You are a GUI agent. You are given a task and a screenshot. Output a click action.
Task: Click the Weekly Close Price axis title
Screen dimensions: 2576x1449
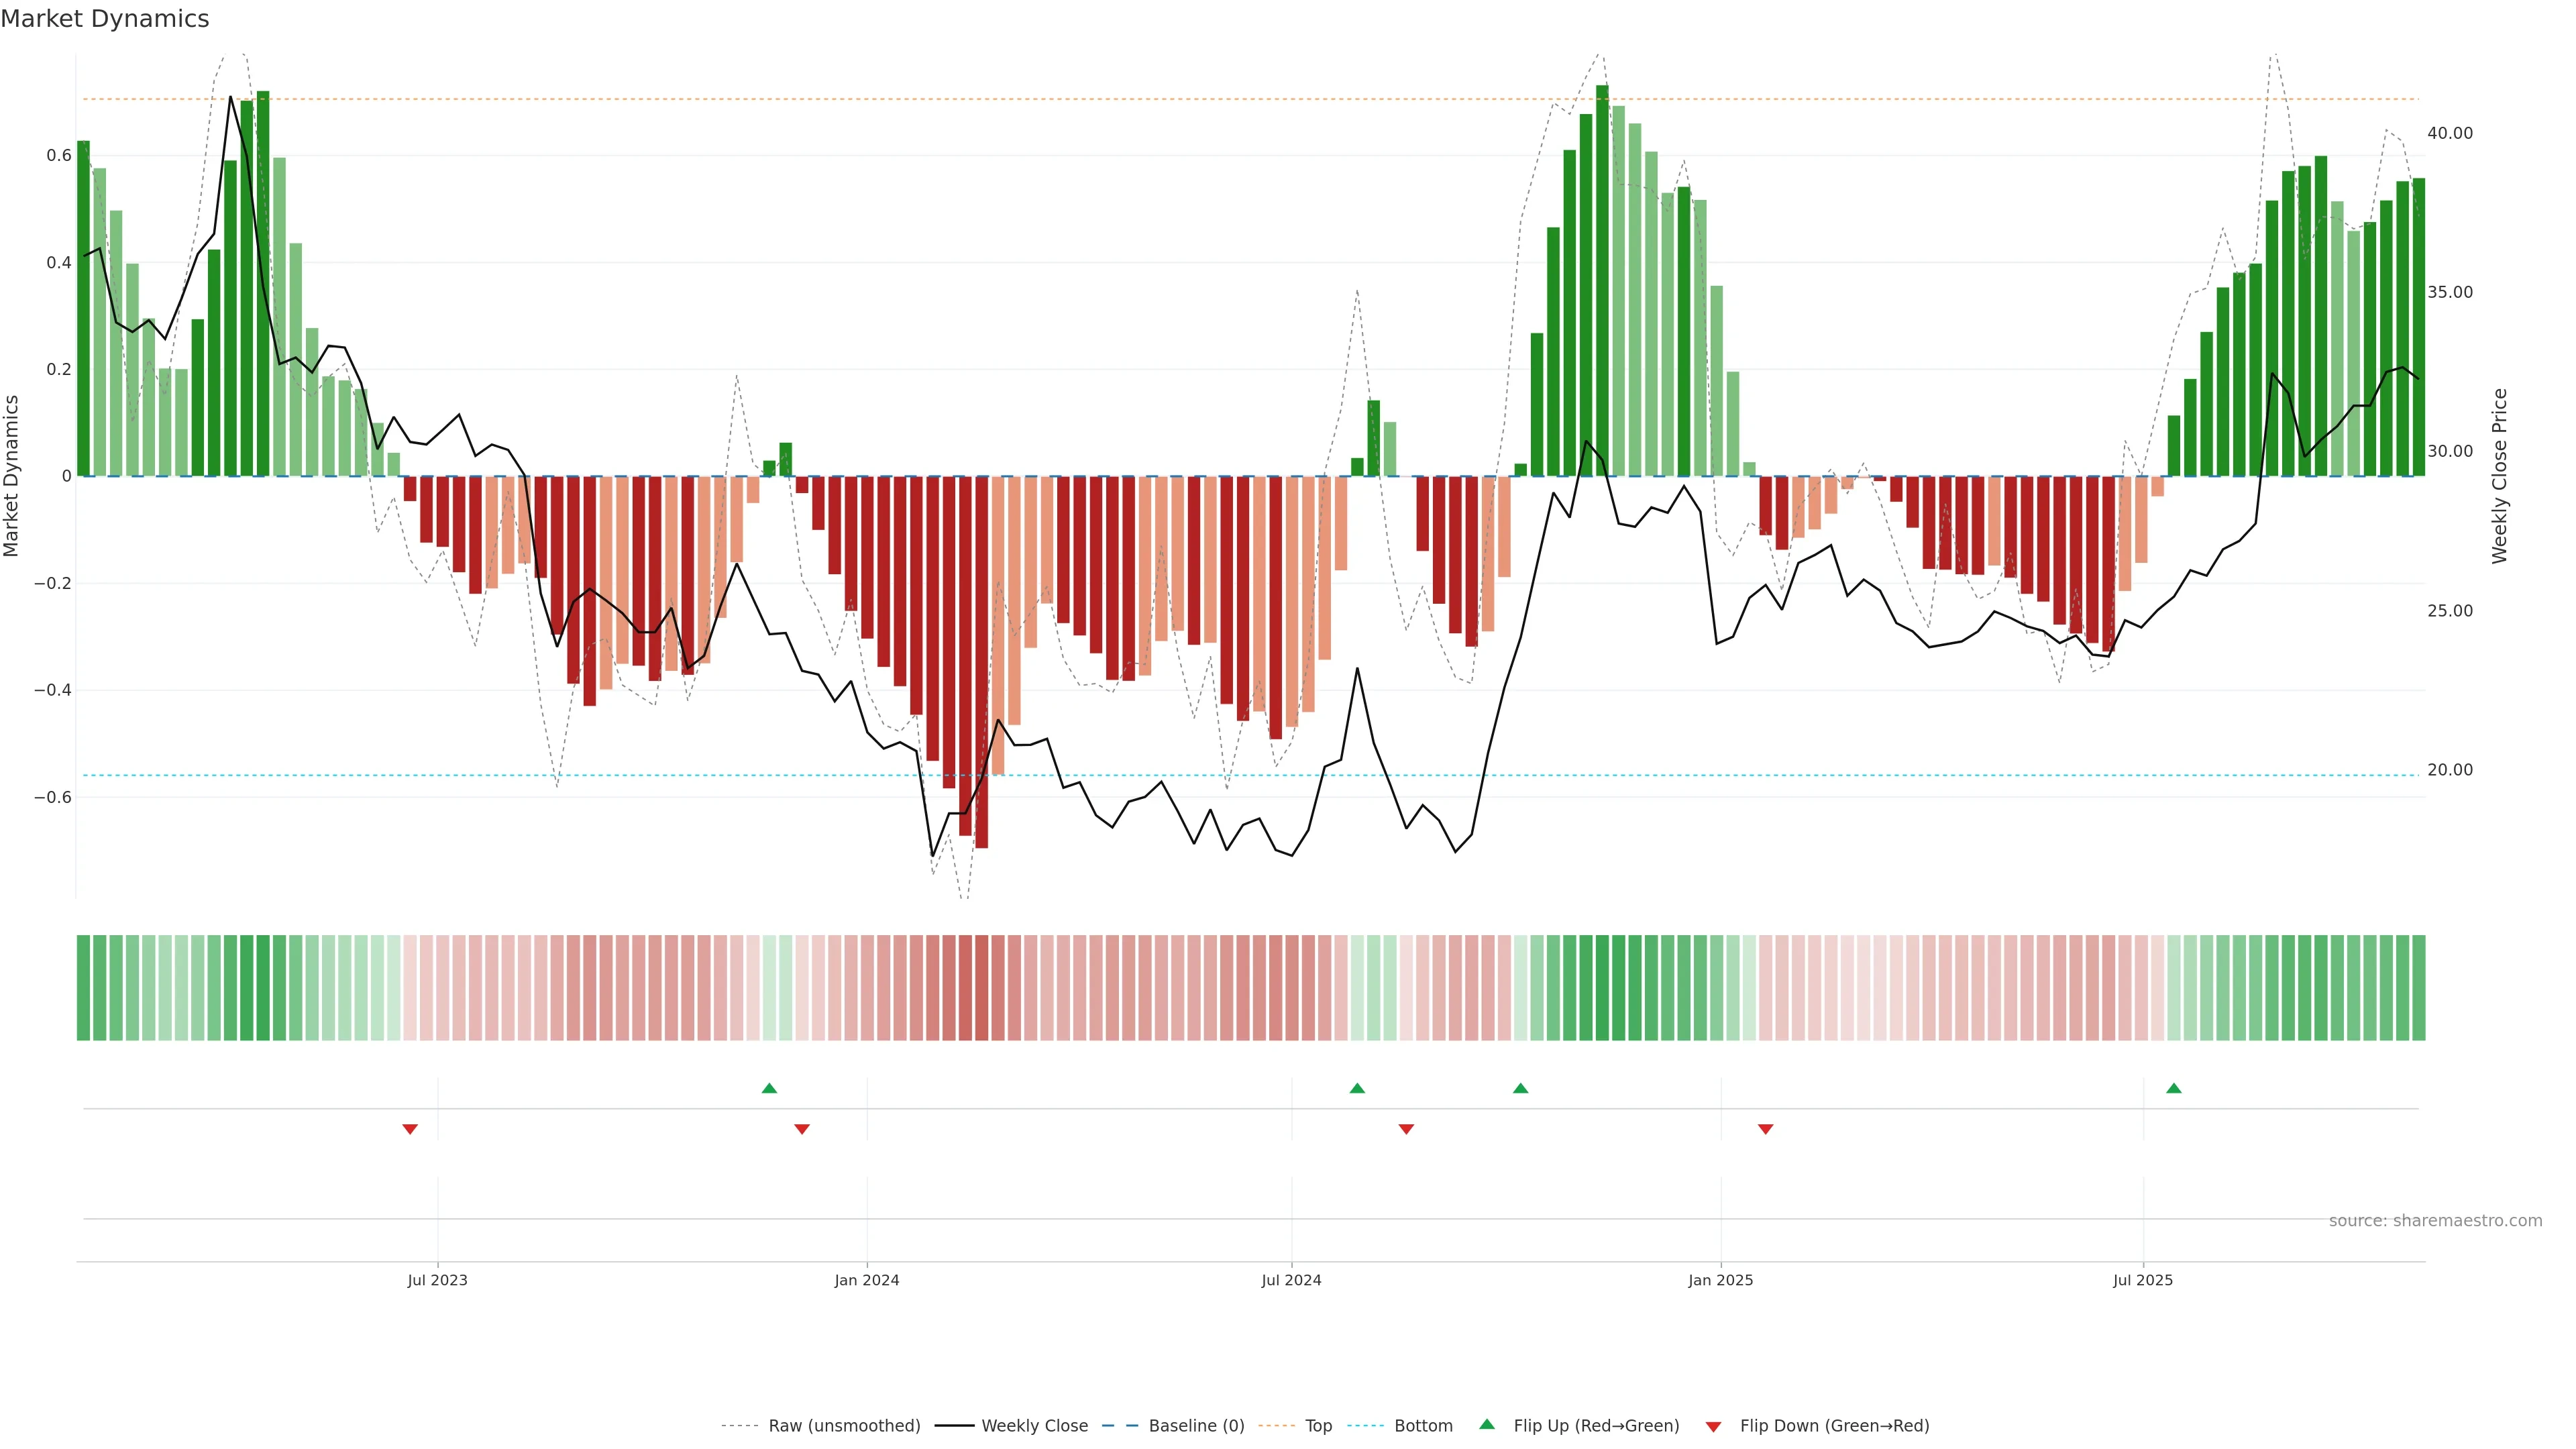tap(2500, 476)
